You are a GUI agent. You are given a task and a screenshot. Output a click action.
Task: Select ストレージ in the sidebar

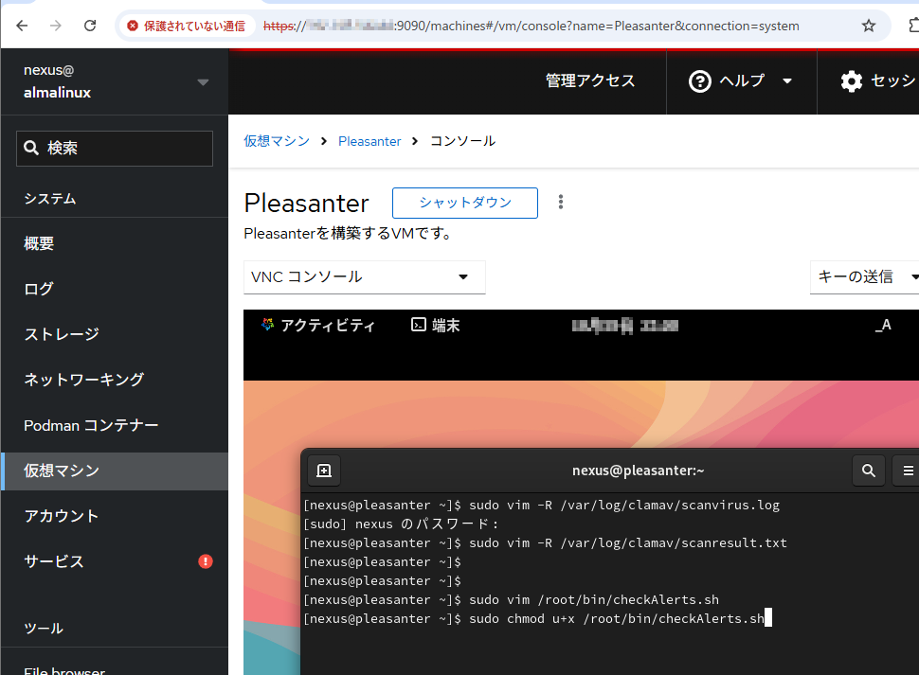(x=62, y=334)
